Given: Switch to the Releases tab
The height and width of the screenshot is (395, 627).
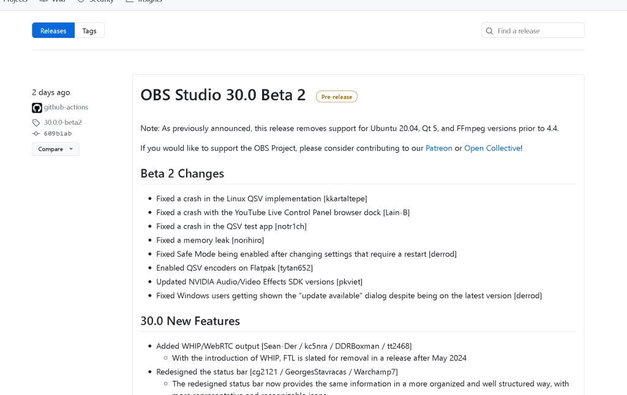Looking at the screenshot, I should (x=53, y=31).
